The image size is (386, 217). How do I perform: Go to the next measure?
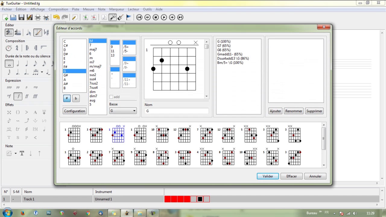(x=172, y=17)
